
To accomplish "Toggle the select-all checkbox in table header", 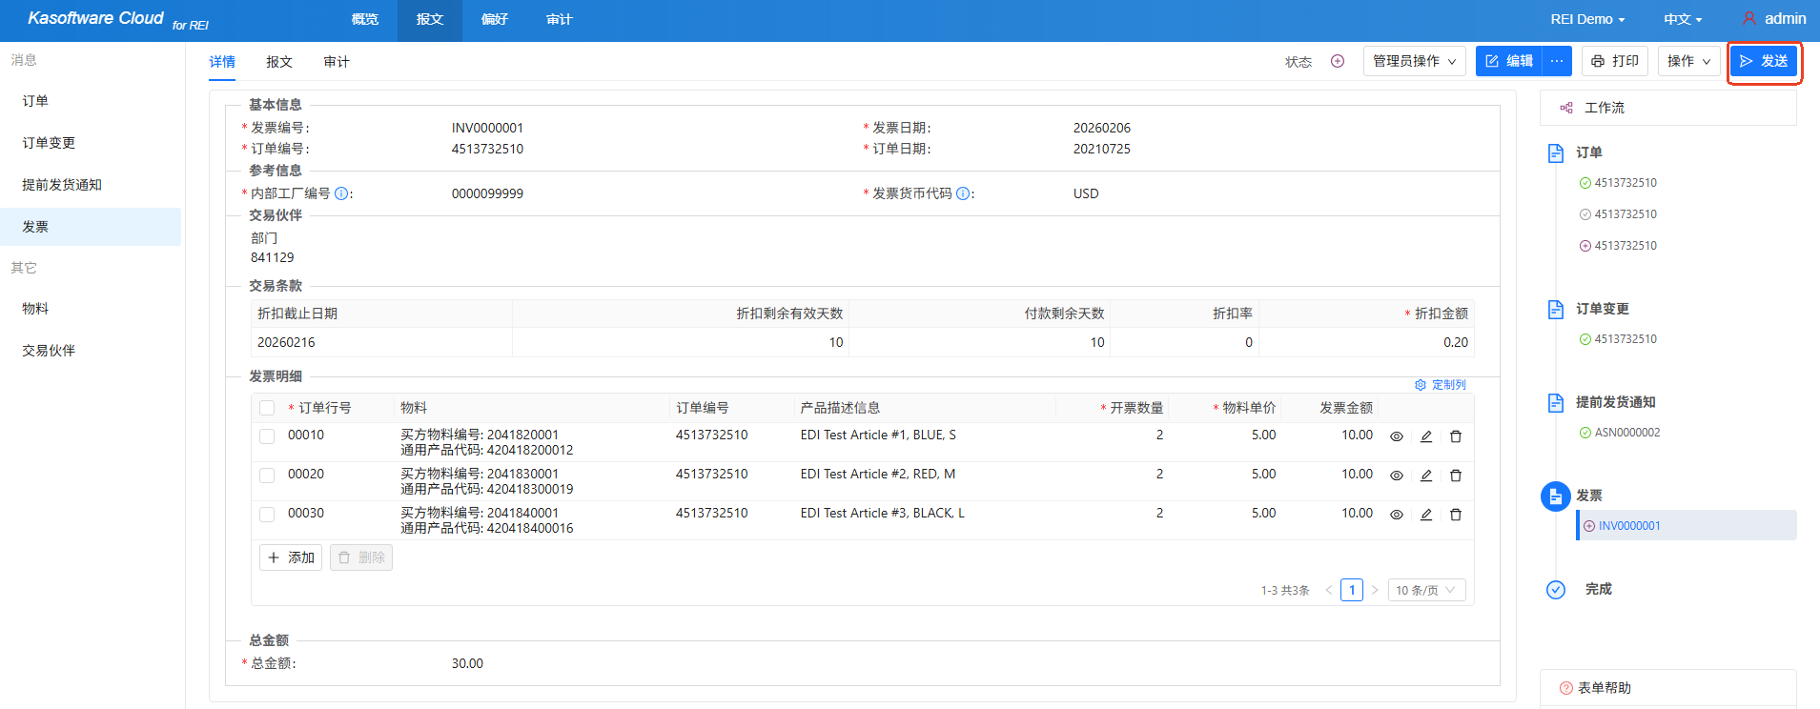I will point(267,408).
